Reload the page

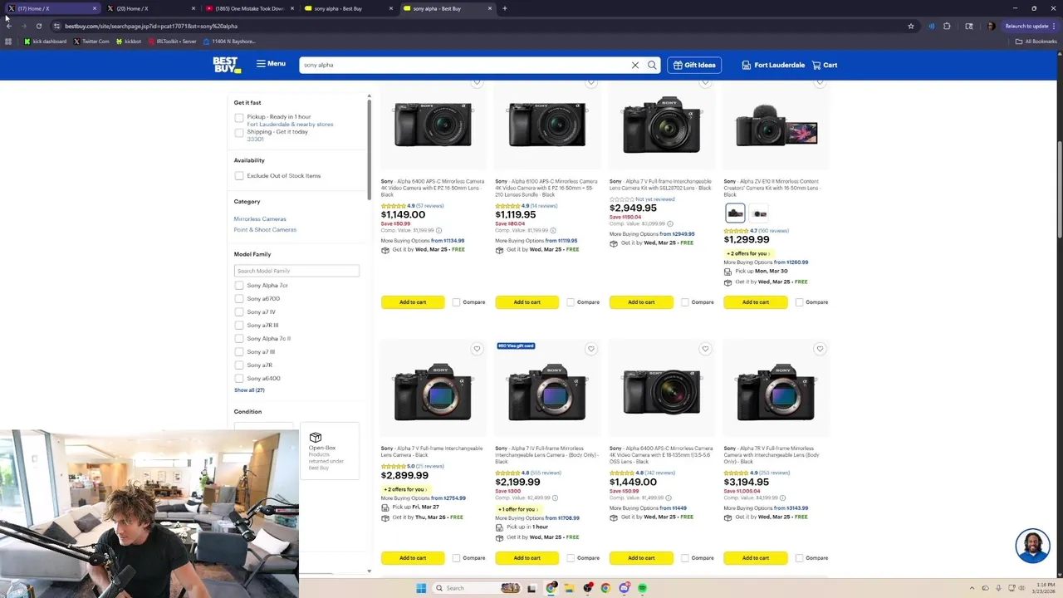38,26
